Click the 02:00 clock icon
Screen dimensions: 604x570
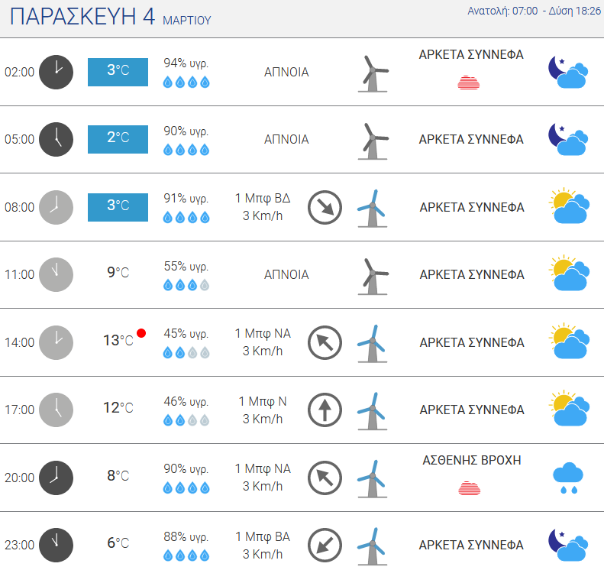tap(57, 72)
